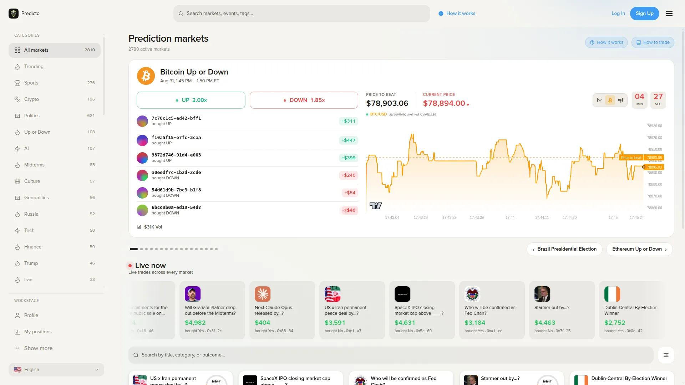The image size is (685, 385).
Task: Open the Culture category
Action: [x=55, y=181]
